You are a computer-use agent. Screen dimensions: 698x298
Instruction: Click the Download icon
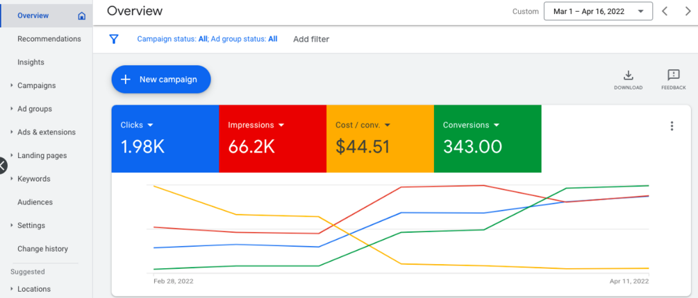(x=628, y=75)
